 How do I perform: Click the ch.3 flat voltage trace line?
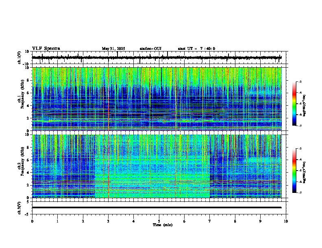click(157, 207)
